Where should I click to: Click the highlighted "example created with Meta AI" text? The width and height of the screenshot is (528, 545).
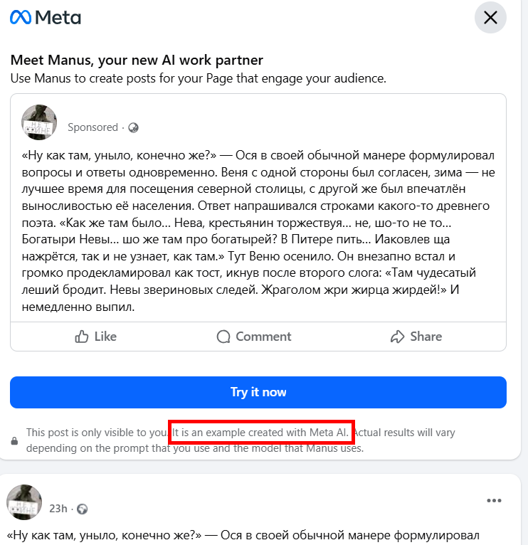[x=261, y=433]
